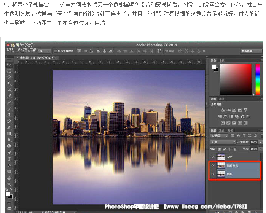Add a Levels adjustment
Image resolution: width=266 pixels, height=213 pixels.
(228, 110)
